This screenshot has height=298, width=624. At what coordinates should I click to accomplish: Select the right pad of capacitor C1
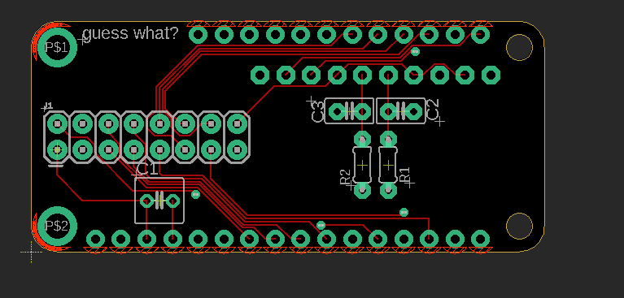click(172, 201)
